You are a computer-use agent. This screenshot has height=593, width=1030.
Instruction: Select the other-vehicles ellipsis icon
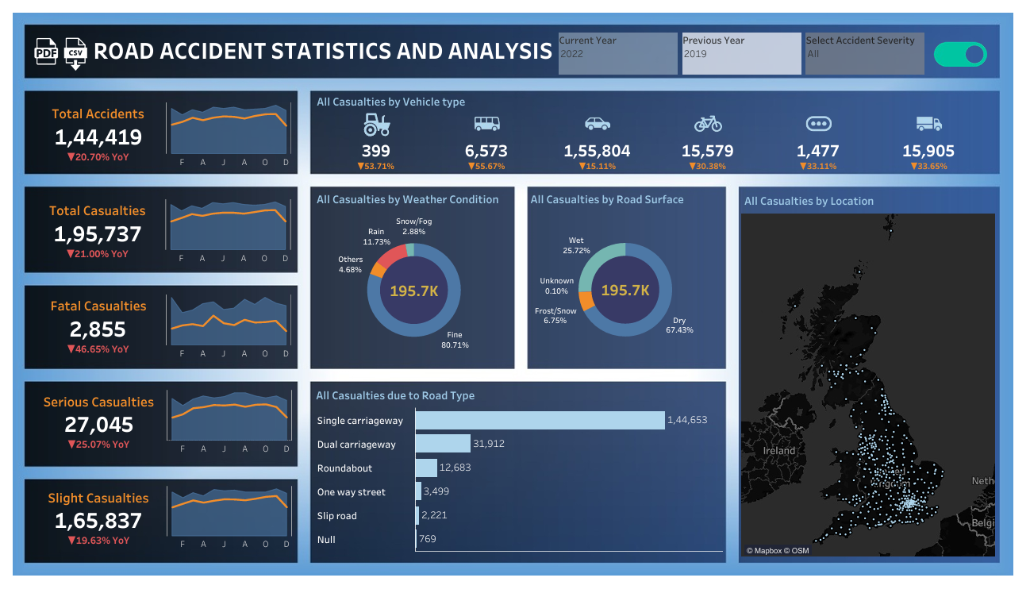pos(817,124)
